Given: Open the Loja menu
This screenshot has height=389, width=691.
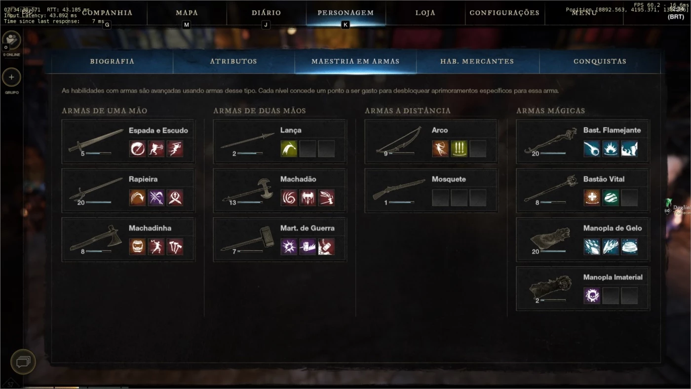Looking at the screenshot, I should coord(425,13).
